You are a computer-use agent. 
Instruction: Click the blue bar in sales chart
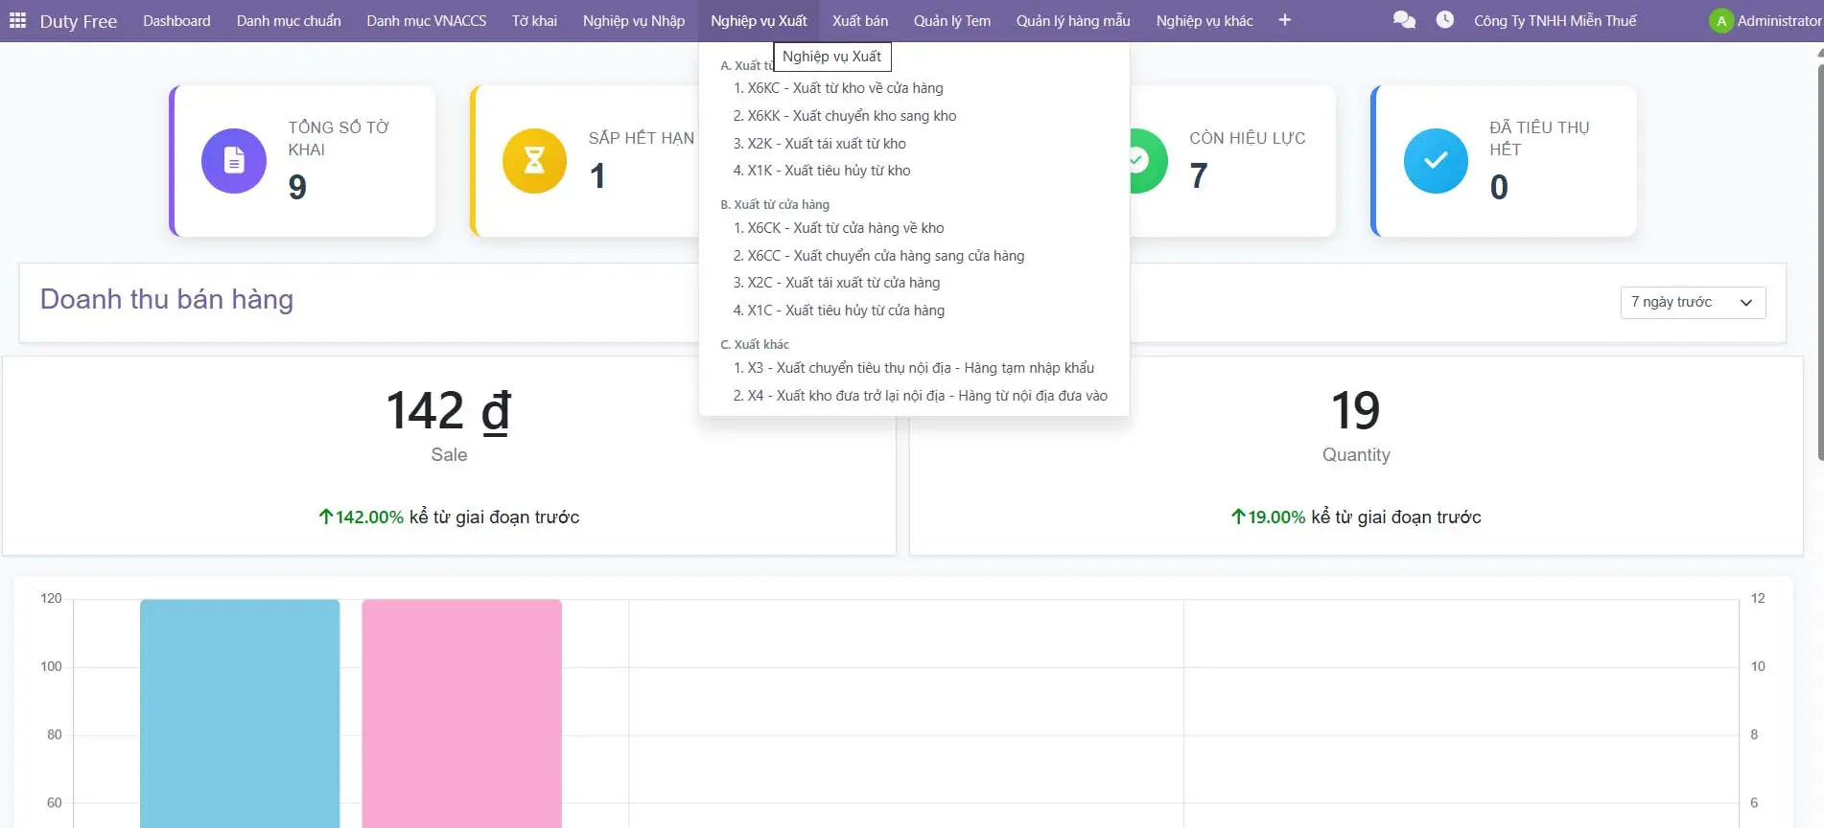click(240, 713)
